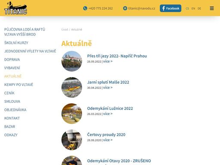220x165 pixels.
Task: Open Kempy po Vltavě menu item
Action: pyautogui.click(x=18, y=85)
